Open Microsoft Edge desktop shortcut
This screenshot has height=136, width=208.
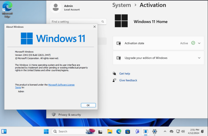(x=7, y=9)
